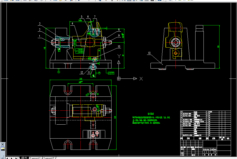
Task: Open the Layout1 tab
Action: [x=35, y=158]
